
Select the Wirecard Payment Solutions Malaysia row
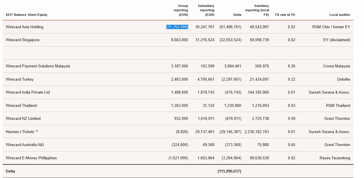(38, 66)
